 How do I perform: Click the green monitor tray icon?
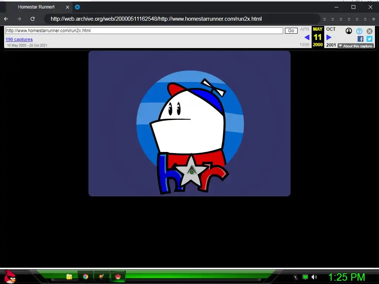305,277
